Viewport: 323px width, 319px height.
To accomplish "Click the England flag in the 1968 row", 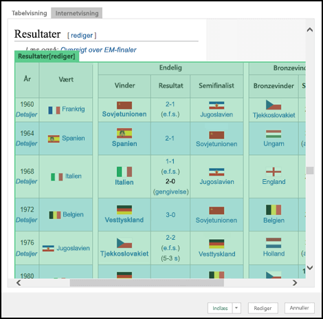I will (x=274, y=172).
